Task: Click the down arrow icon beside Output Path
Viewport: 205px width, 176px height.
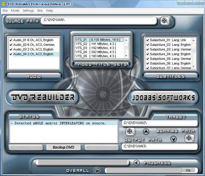Action: click(x=174, y=139)
